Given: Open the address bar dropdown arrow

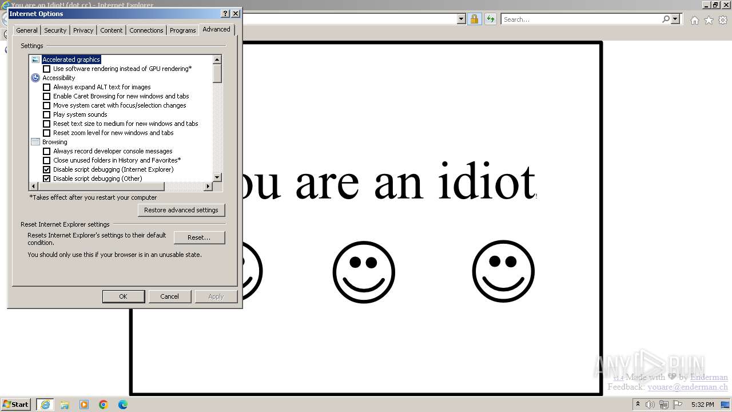Looking at the screenshot, I should pos(462,19).
